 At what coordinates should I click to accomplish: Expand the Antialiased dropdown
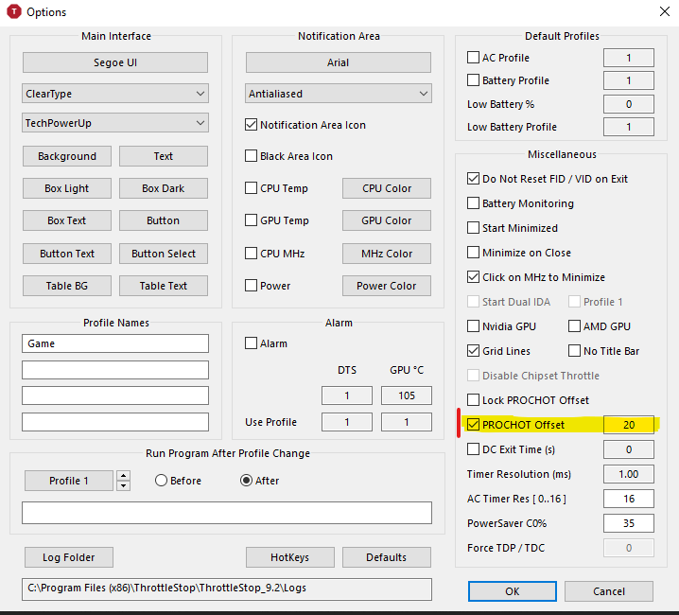339,94
